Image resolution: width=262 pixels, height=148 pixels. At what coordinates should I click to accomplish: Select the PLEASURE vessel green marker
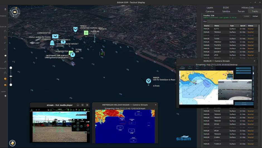coord(86,33)
